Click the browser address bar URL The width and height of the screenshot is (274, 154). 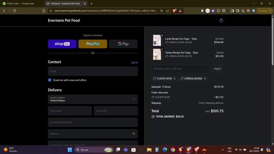tap(106, 11)
